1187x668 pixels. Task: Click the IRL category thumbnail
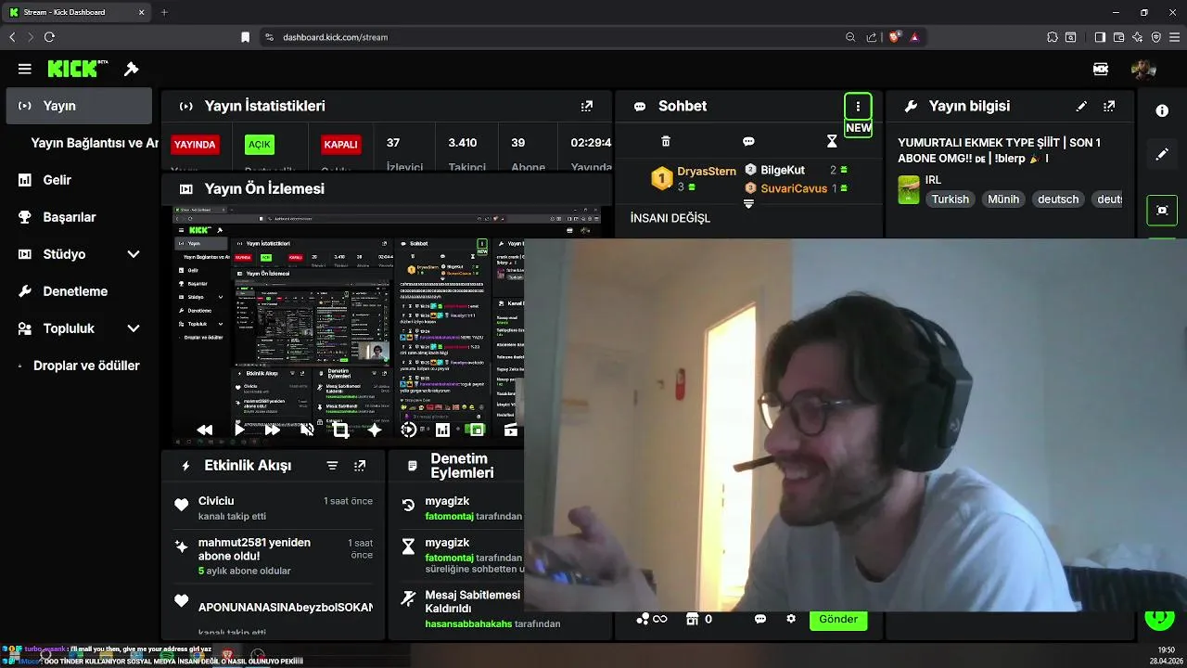[909, 189]
